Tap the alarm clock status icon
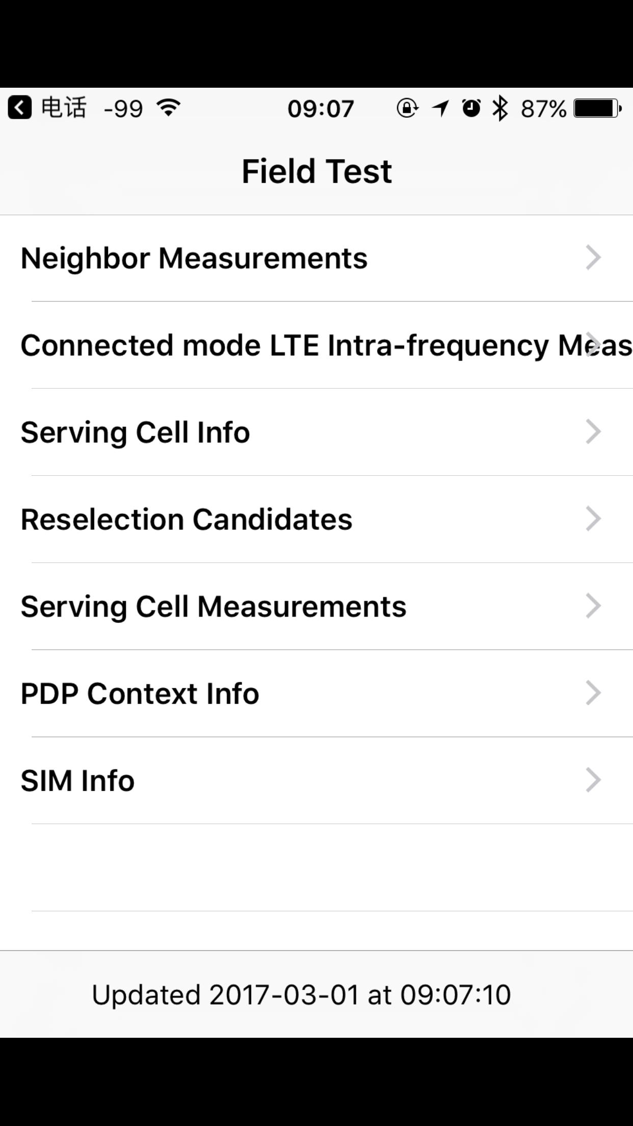The height and width of the screenshot is (1126, 633). point(471,108)
